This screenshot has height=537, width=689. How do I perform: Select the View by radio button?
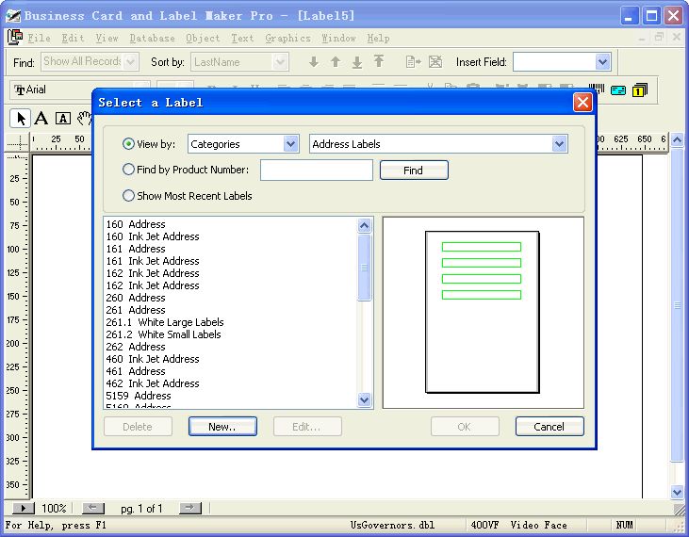128,143
